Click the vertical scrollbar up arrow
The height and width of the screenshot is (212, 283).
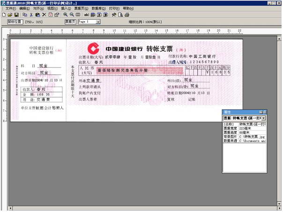pos(279,38)
